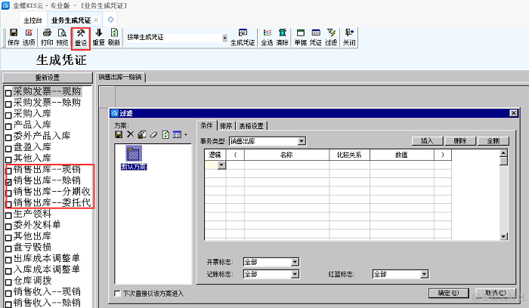Switch to the 排序 tab

pyautogui.click(x=225, y=126)
